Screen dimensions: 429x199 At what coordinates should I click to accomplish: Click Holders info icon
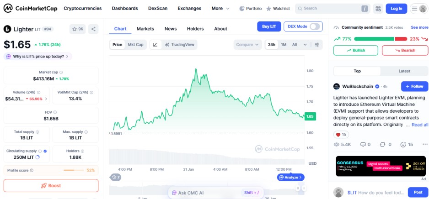83,151
